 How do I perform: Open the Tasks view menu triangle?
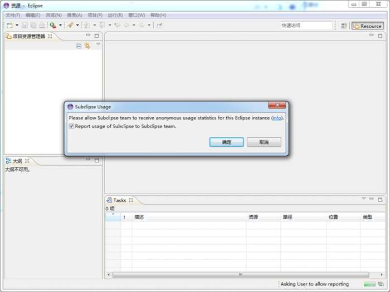(364, 199)
